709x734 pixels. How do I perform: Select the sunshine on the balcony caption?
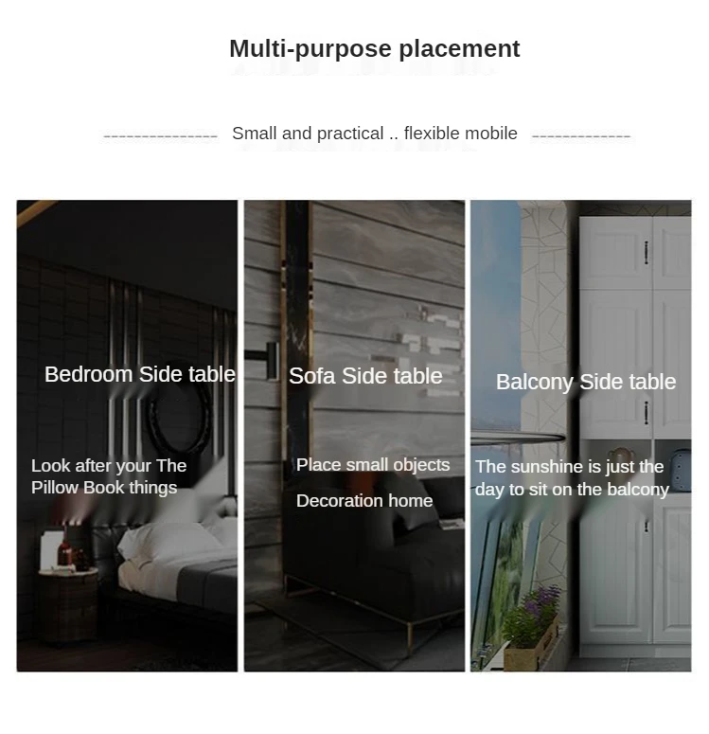pyautogui.click(x=572, y=478)
